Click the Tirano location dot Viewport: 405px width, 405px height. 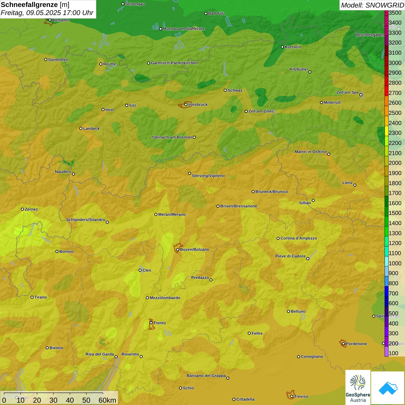32,297
